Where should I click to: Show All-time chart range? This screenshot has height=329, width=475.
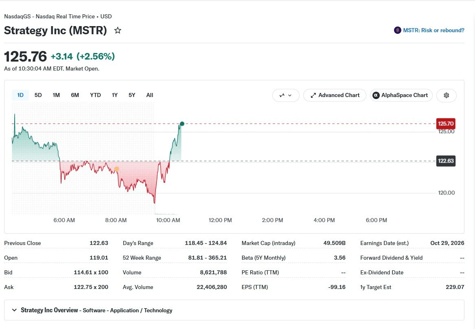coord(150,95)
